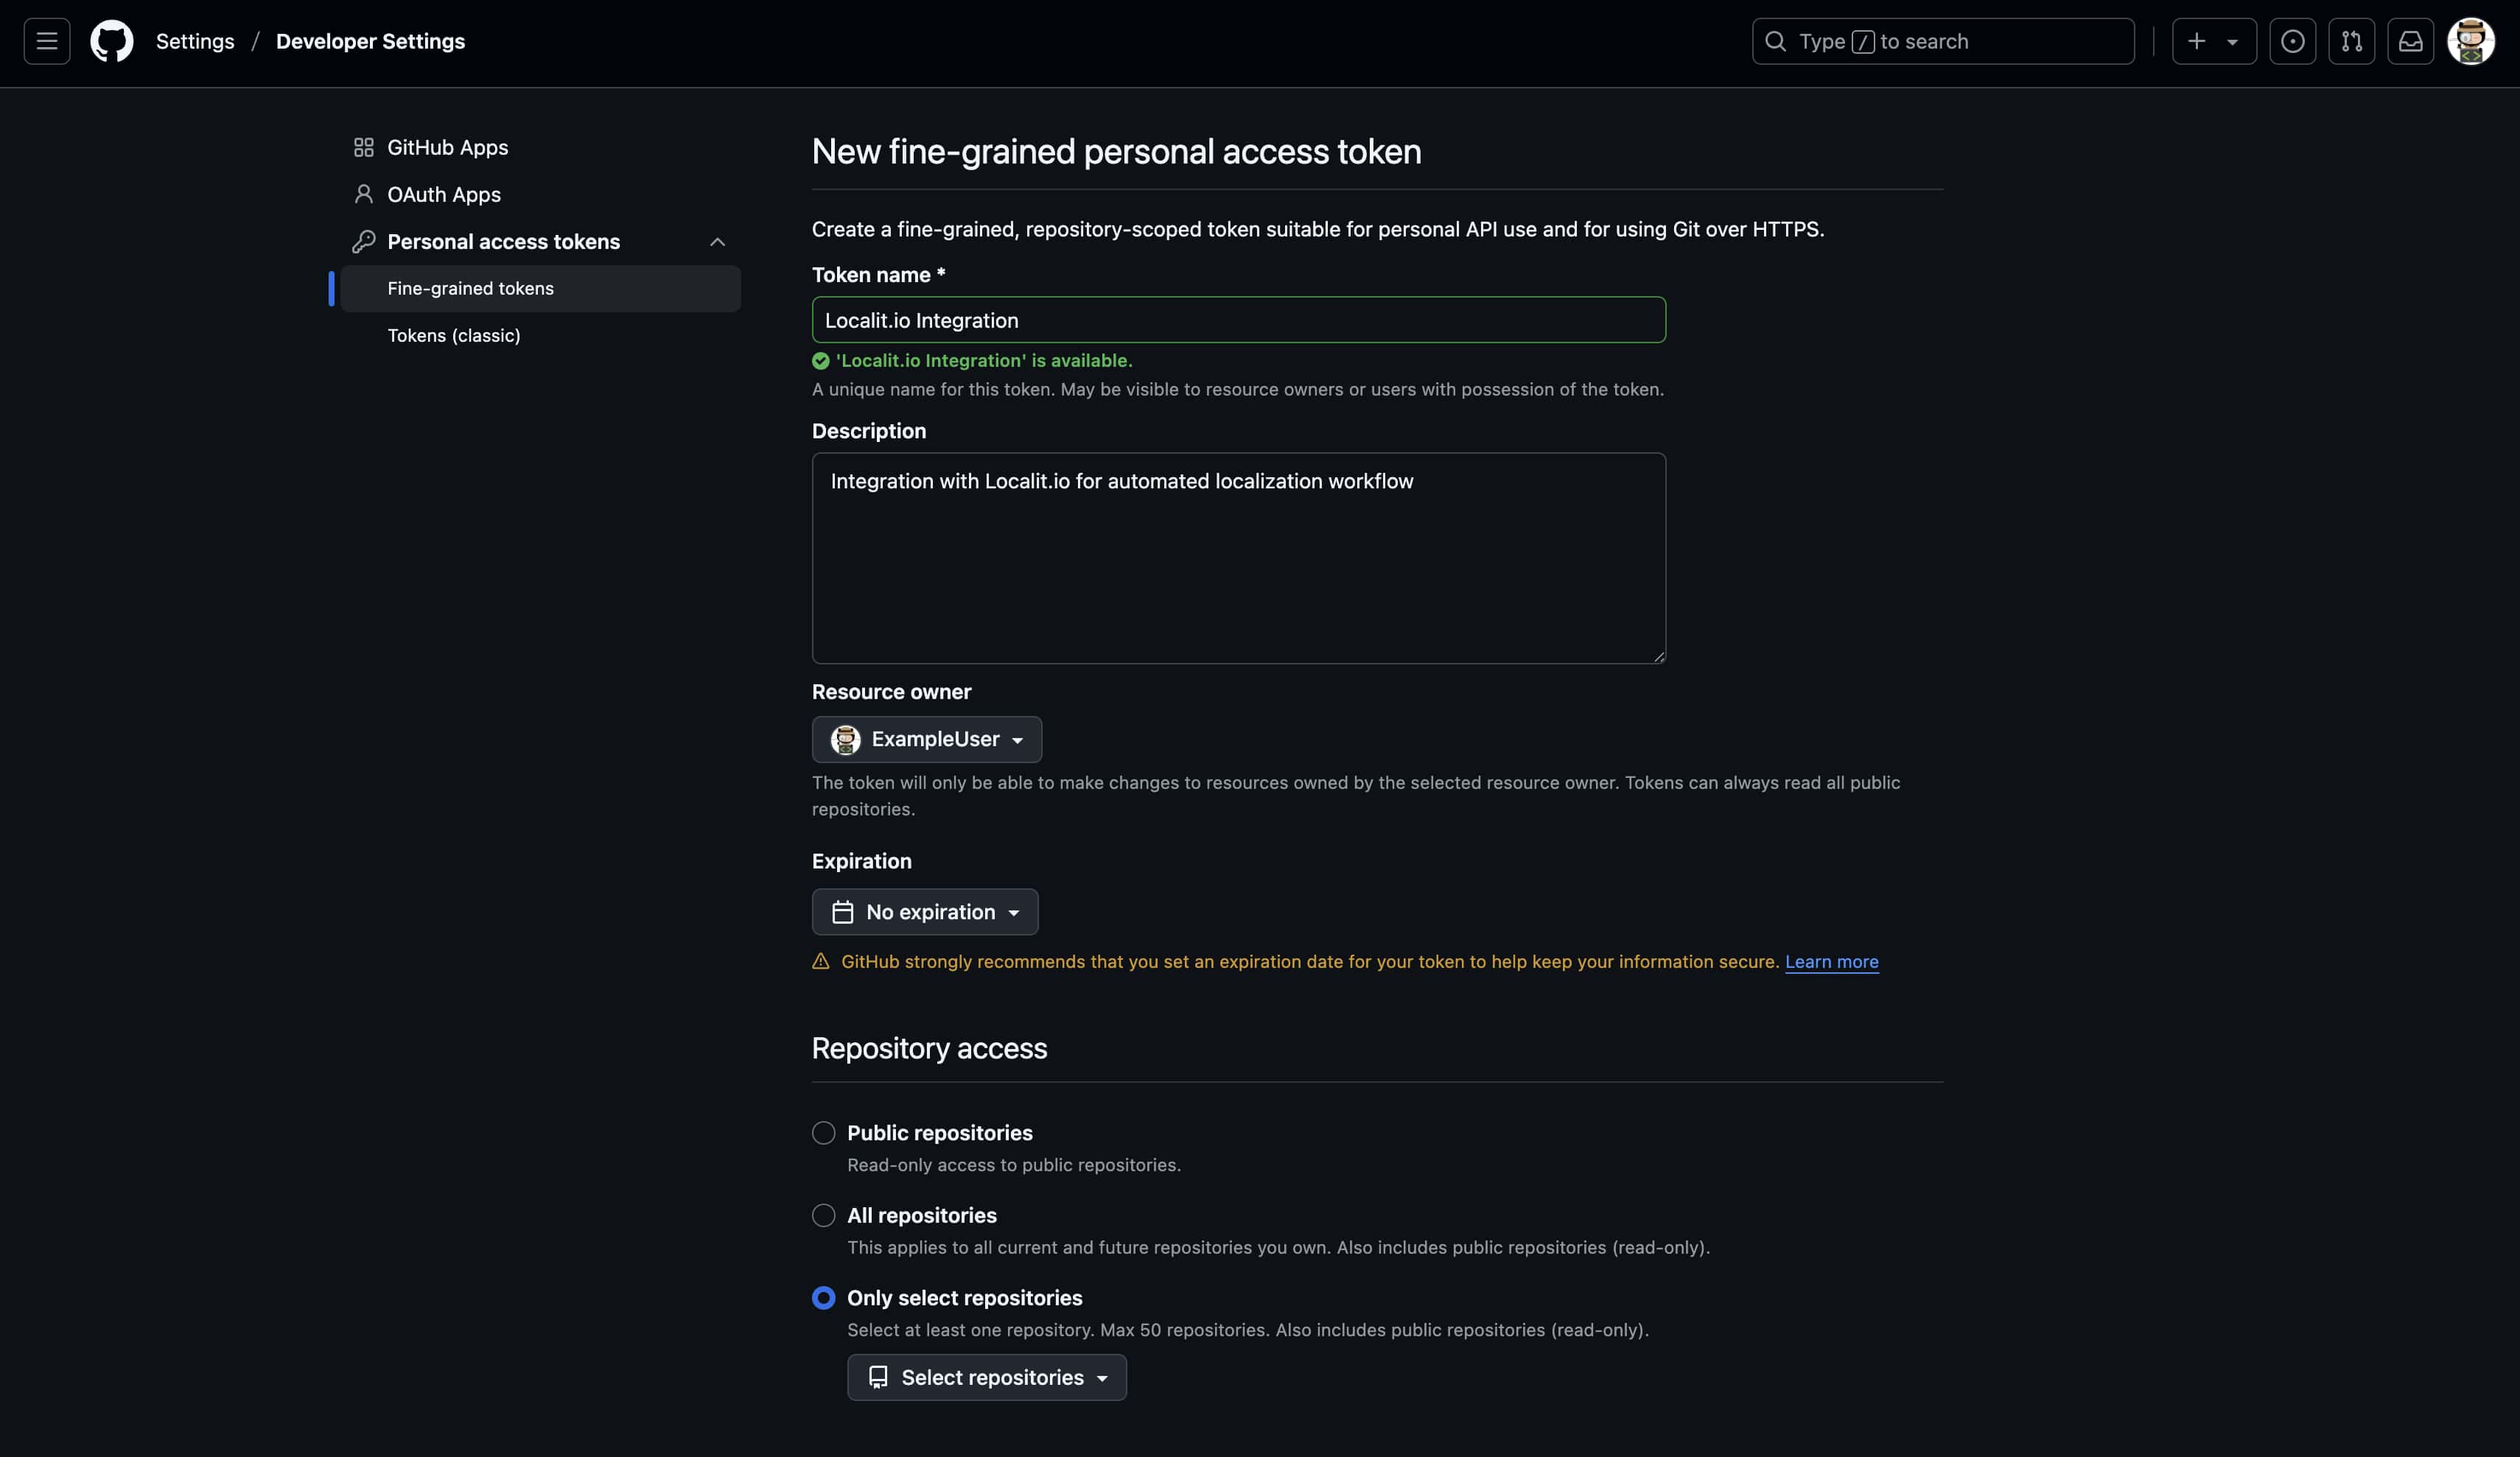Image resolution: width=2520 pixels, height=1457 pixels.
Task: Open the hamburger navigation menu
Action: click(47, 41)
